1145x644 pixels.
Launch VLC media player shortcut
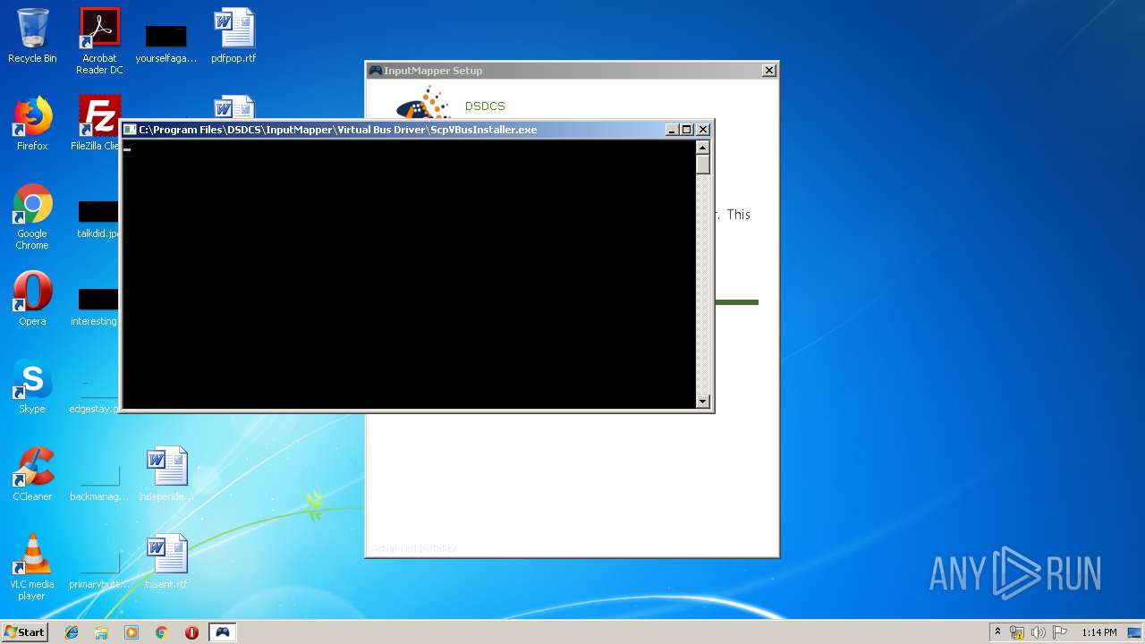click(32, 568)
